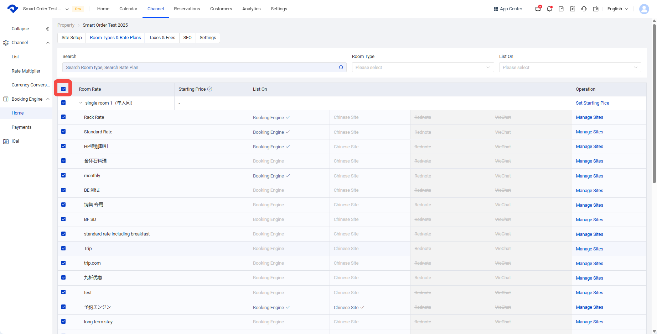Click the user avatar icon
This screenshot has height=334, width=657.
tap(644, 9)
